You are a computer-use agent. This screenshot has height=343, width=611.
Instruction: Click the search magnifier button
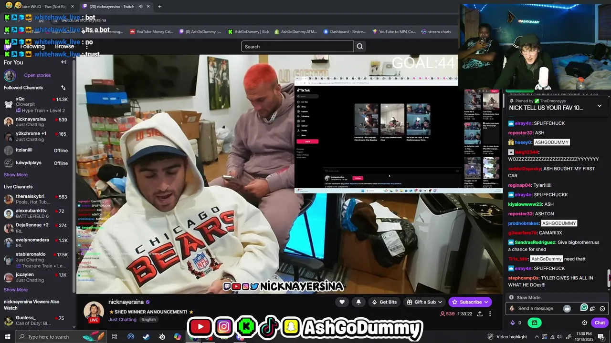click(360, 46)
